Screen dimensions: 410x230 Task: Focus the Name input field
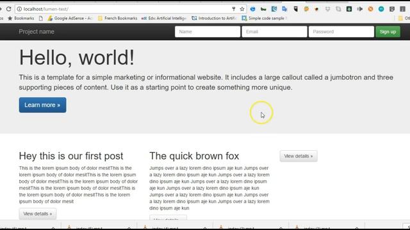tap(208, 31)
